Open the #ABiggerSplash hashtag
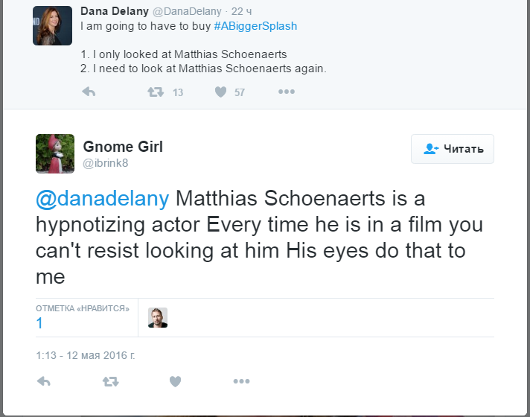Image resolution: width=530 pixels, height=417 pixels. [x=255, y=26]
